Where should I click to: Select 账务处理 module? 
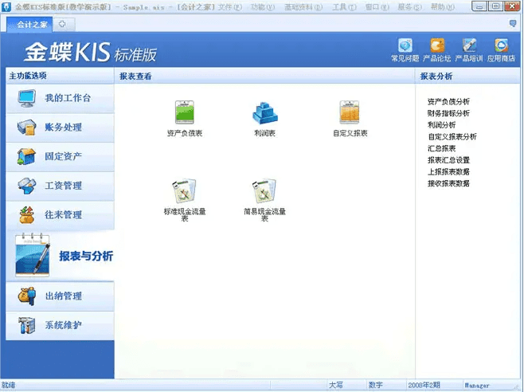(61, 127)
